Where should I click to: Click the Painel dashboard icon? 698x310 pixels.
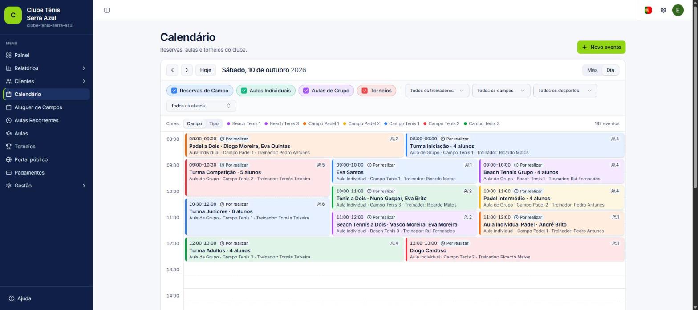click(x=9, y=55)
